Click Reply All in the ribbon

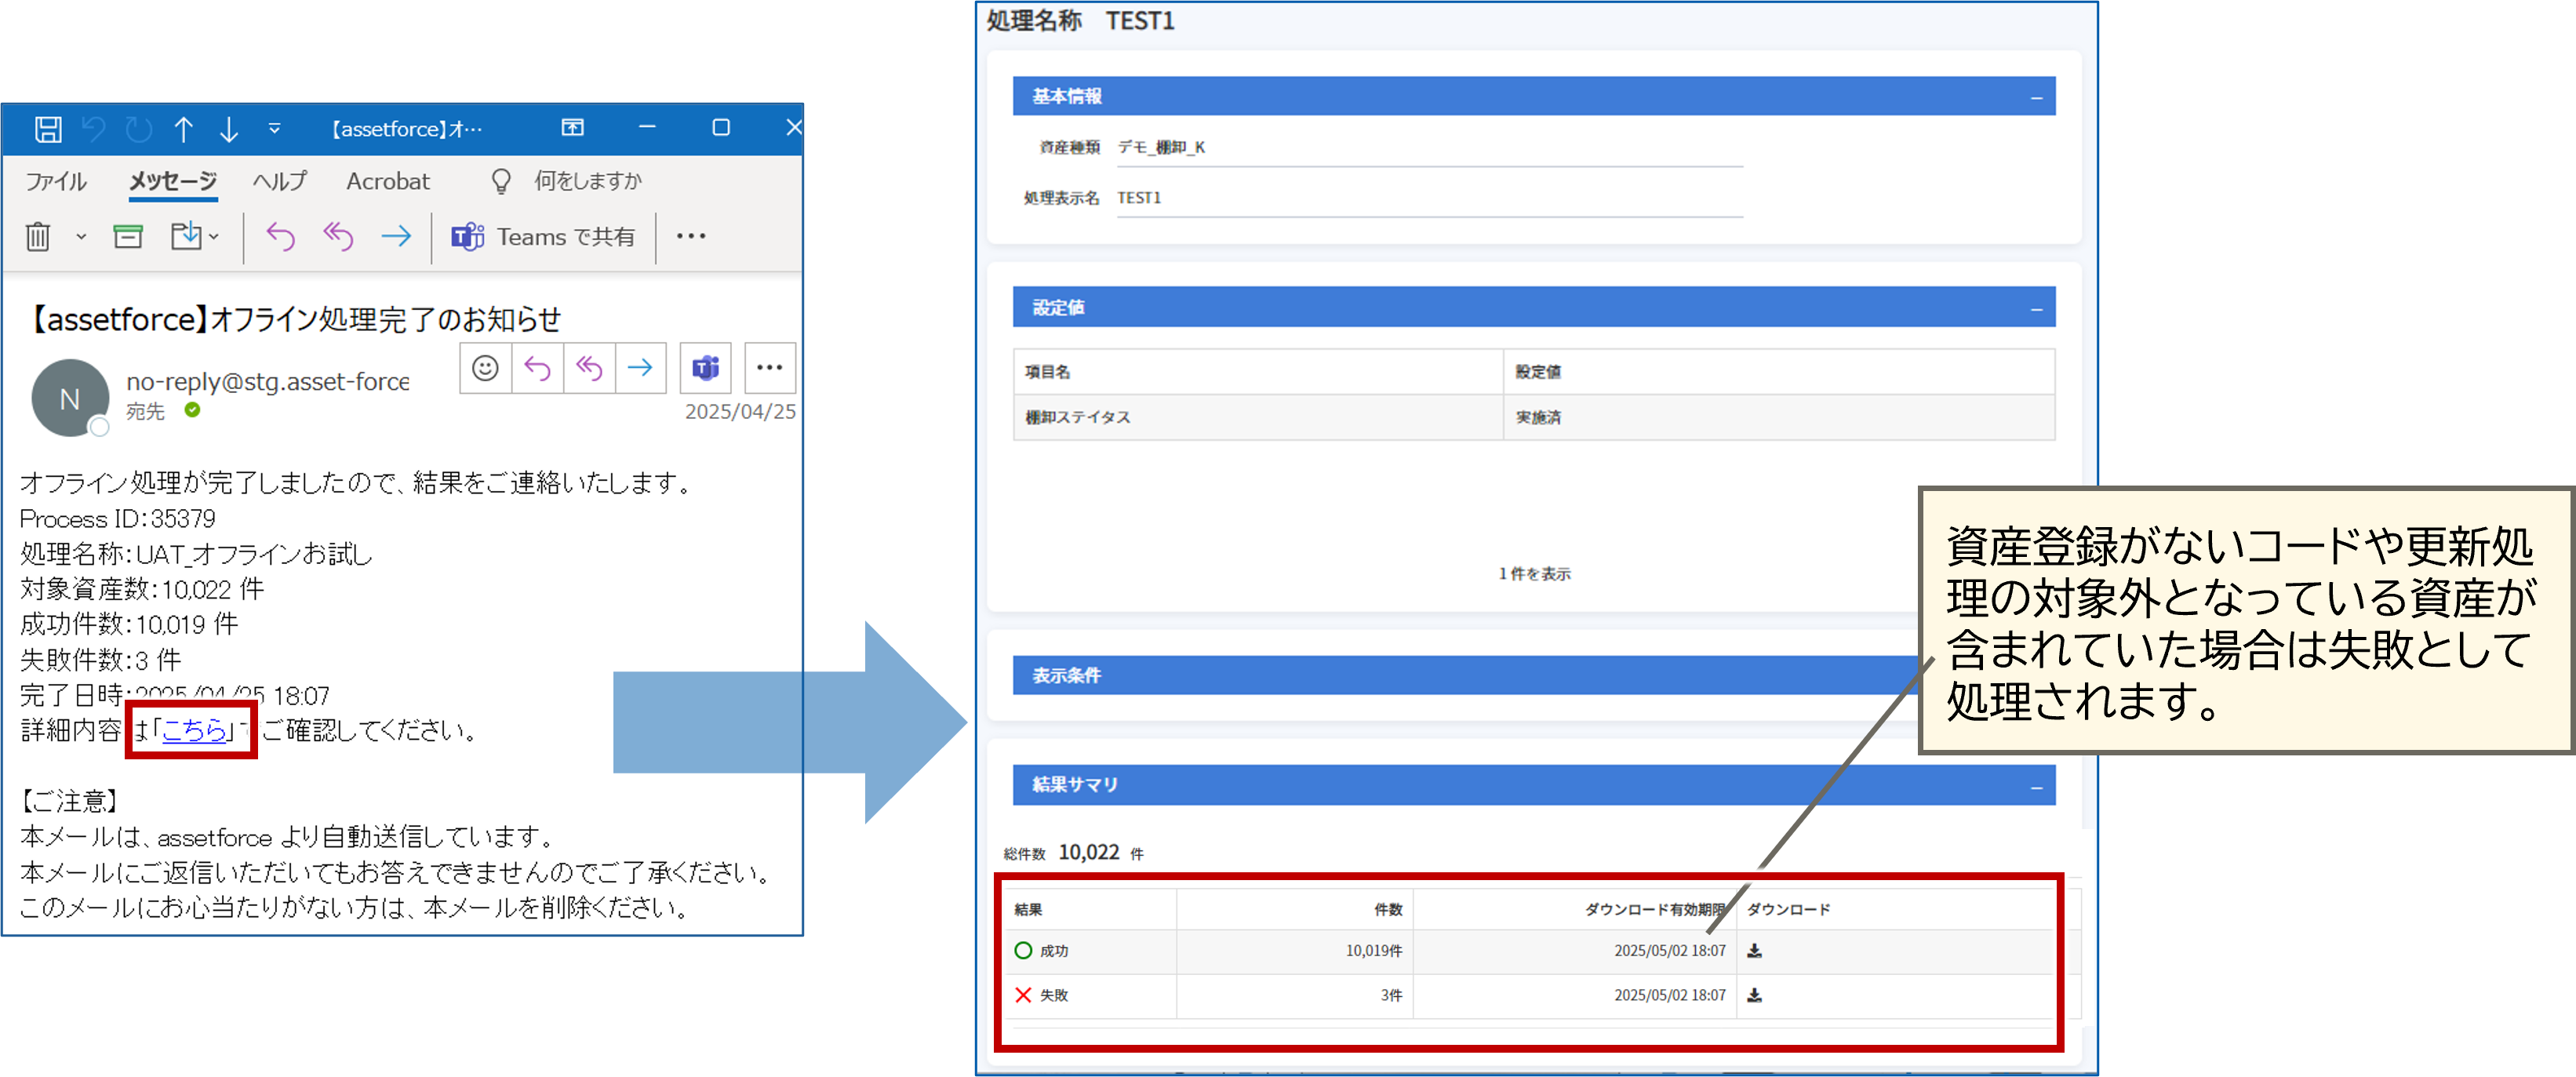click(339, 237)
